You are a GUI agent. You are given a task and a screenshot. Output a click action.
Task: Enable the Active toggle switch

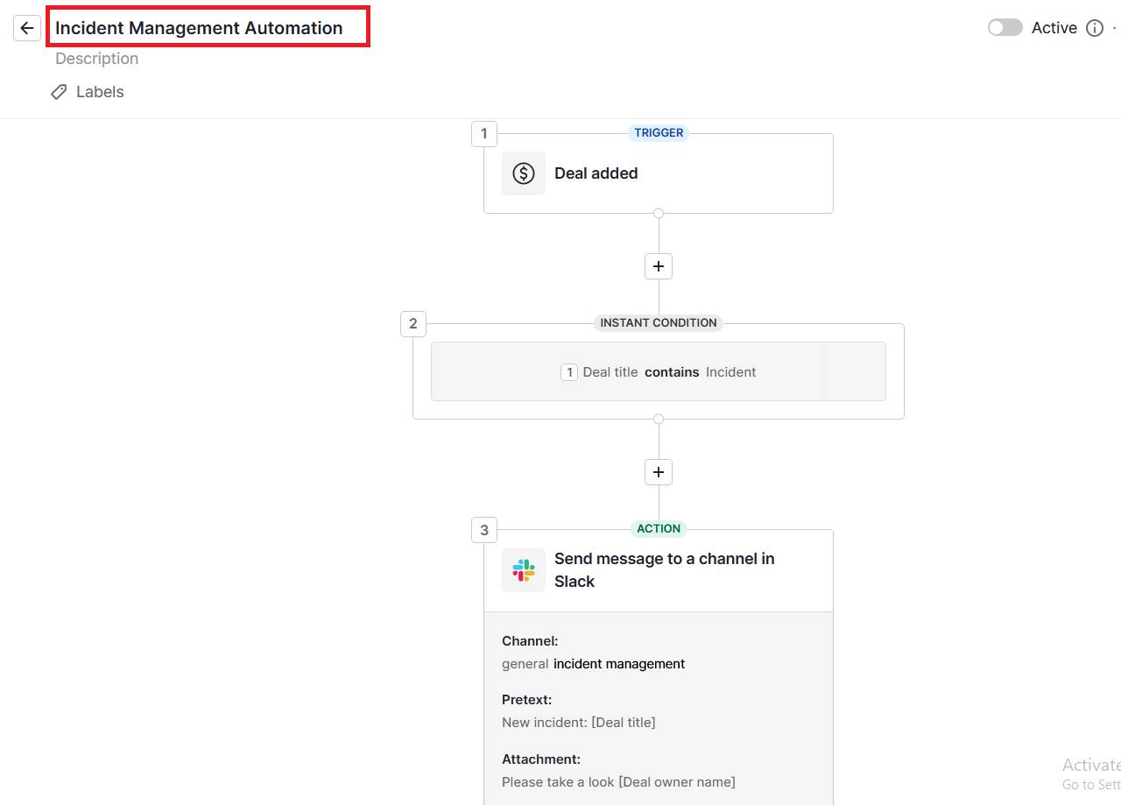point(1005,27)
